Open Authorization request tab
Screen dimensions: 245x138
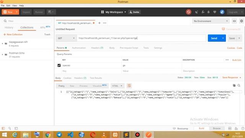pyautogui.click(x=79, y=48)
